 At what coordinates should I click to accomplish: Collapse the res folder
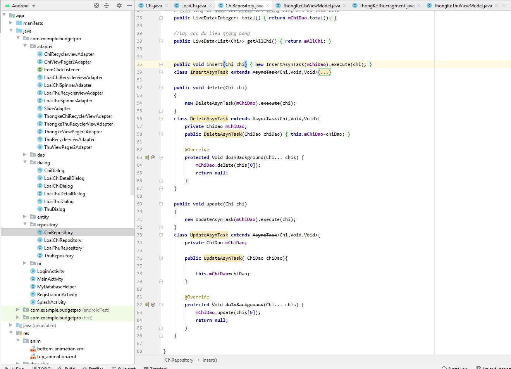pyautogui.click(x=11, y=333)
